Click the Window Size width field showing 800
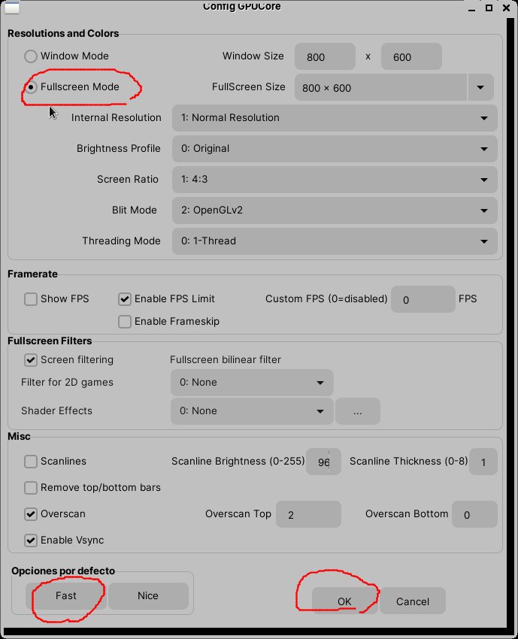The height and width of the screenshot is (639, 518). [x=325, y=56]
